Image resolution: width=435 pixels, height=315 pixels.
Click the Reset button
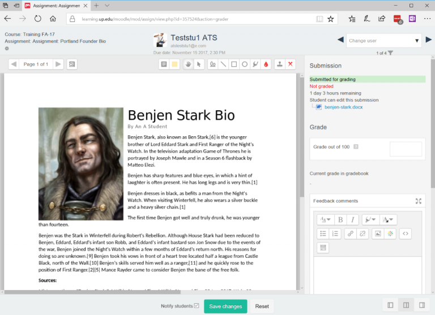pyautogui.click(x=262, y=306)
